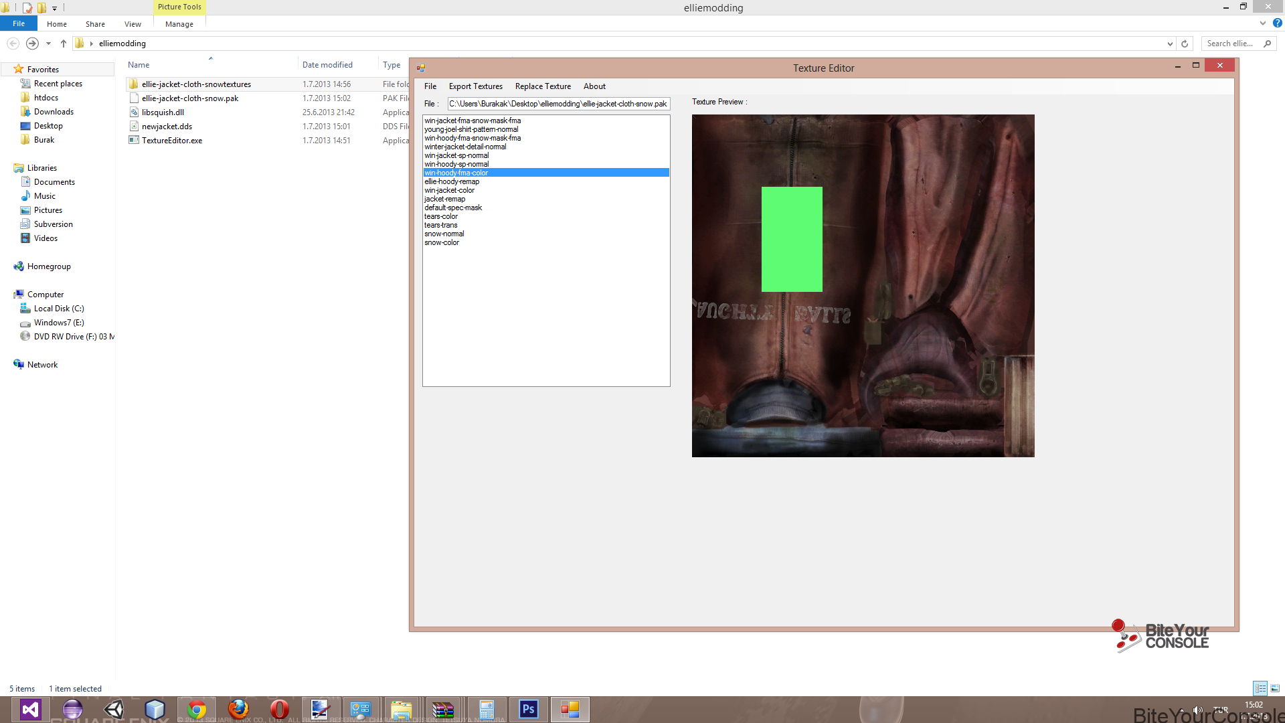Image resolution: width=1285 pixels, height=723 pixels.
Task: Select win-jacket-color texture
Action: [x=450, y=190]
